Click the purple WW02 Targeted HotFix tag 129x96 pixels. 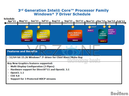[x=112, y=32]
